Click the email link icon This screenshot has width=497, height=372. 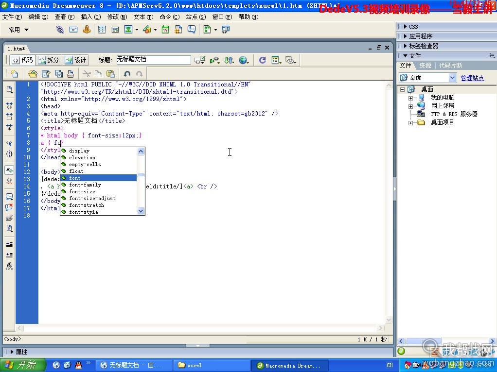(73, 30)
